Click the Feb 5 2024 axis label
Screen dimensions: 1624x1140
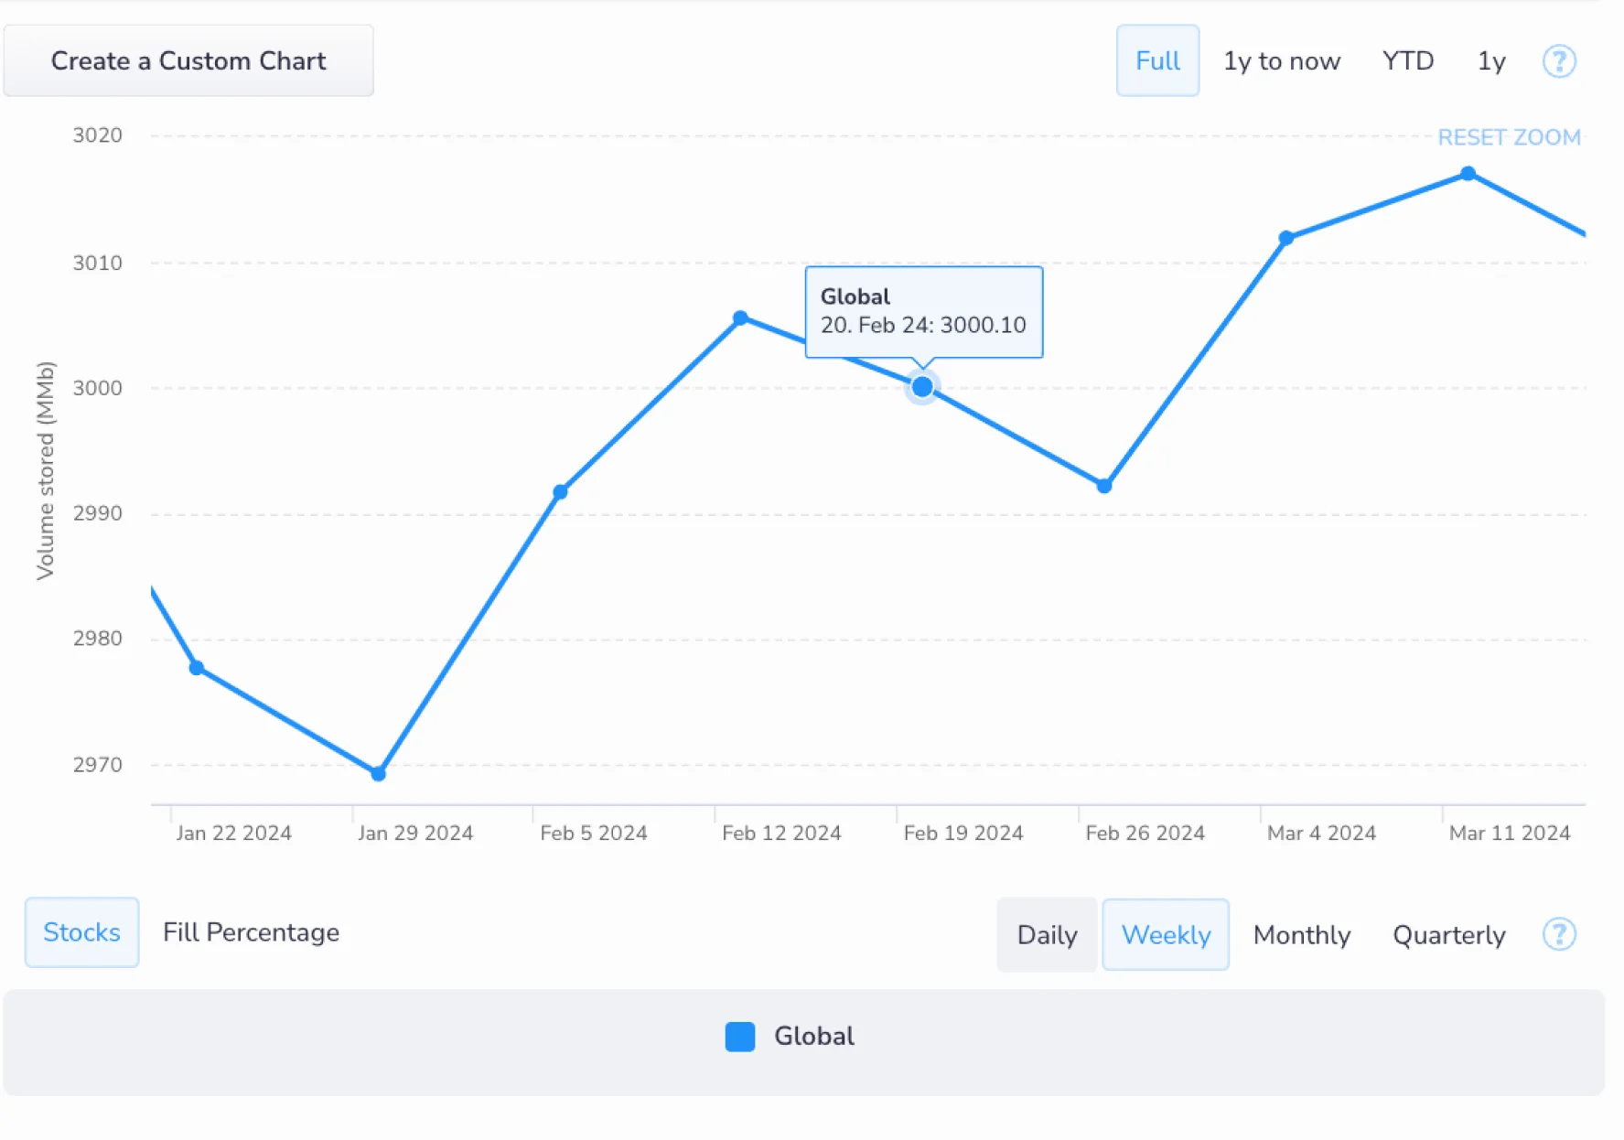point(593,833)
